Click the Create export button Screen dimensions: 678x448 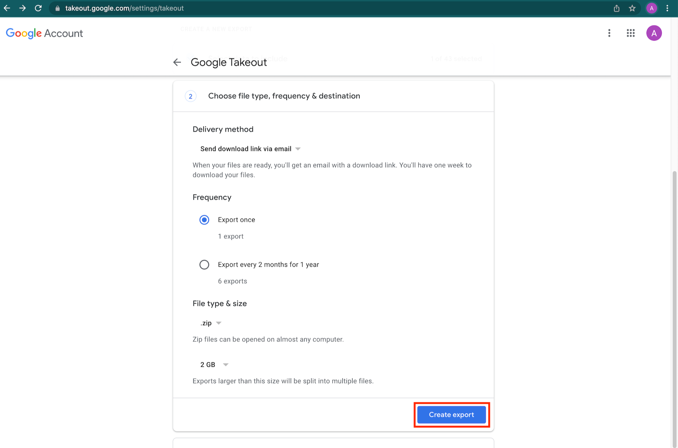coord(451,415)
